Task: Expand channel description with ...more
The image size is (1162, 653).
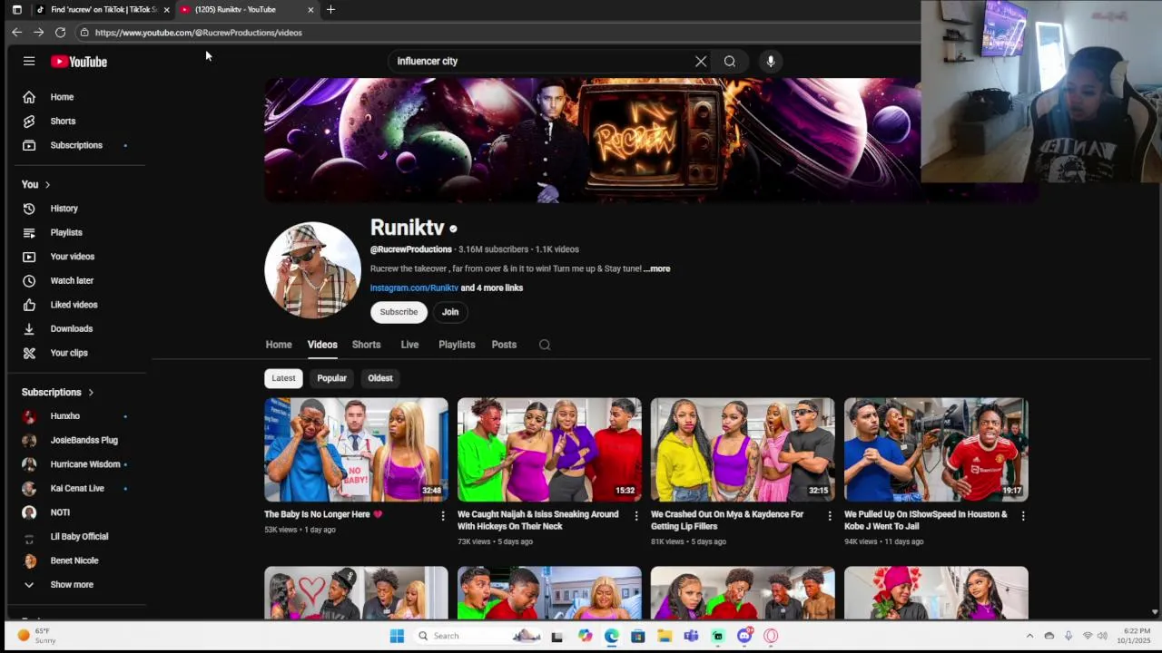Action: pos(657,268)
